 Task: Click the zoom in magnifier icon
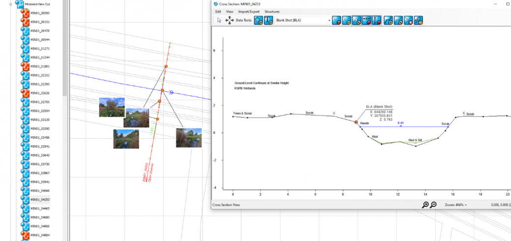tap(426, 205)
